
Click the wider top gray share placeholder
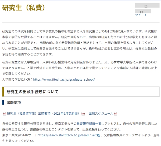147,5
